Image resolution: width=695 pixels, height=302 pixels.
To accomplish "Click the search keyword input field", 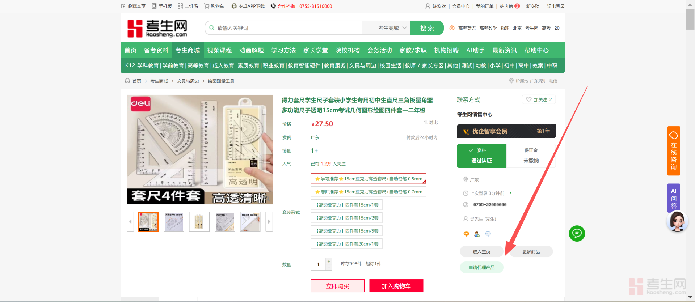I will [286, 28].
